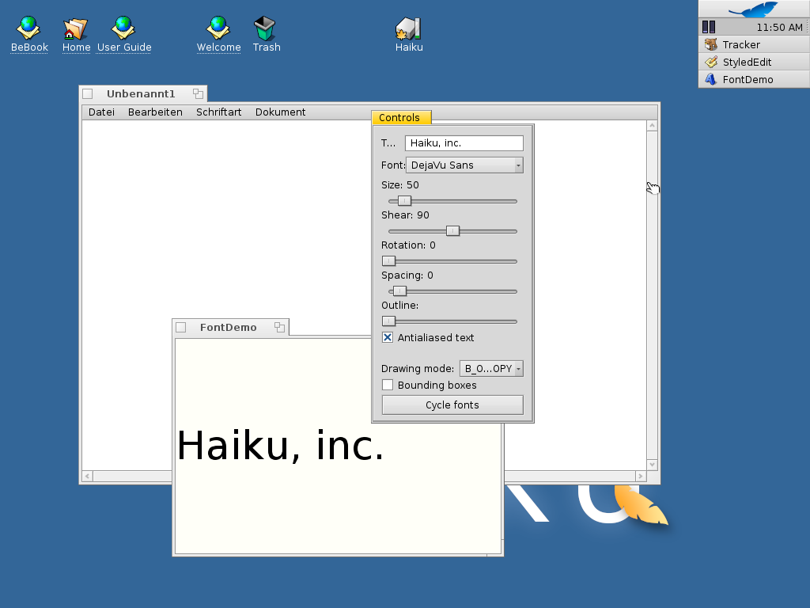Screen dimensions: 810x608
Task: Click the FontDemo window title tab
Action: coord(230,327)
